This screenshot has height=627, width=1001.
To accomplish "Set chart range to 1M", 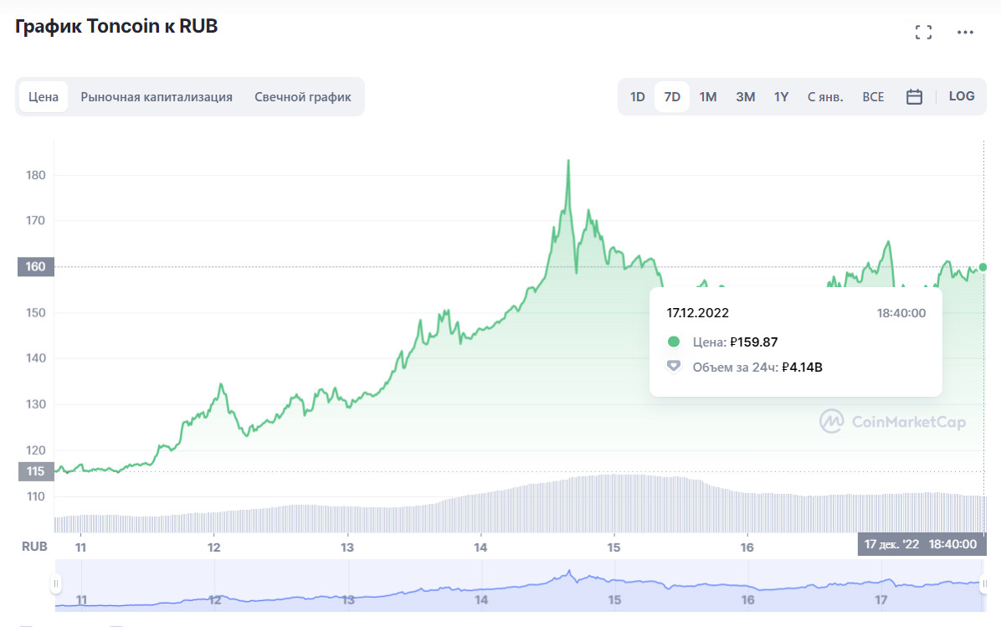I will click(708, 97).
